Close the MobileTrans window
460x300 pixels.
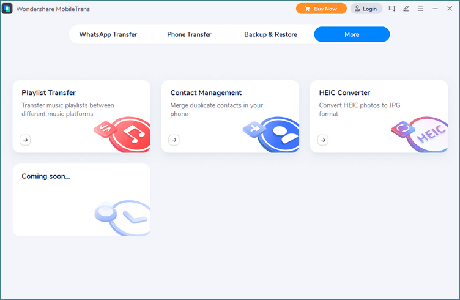(450, 9)
